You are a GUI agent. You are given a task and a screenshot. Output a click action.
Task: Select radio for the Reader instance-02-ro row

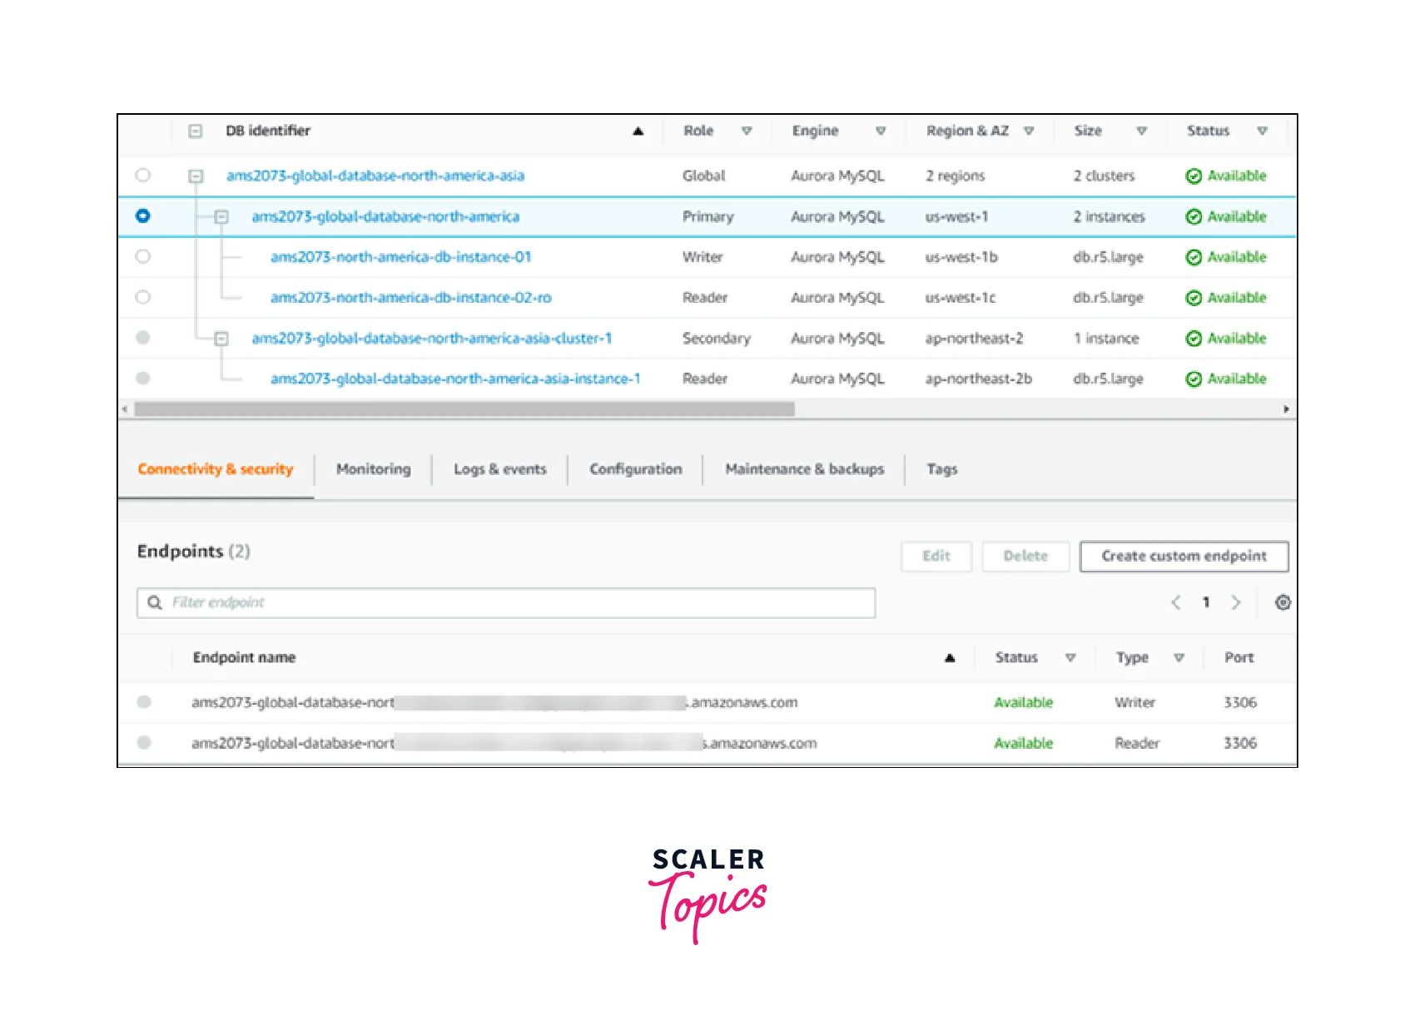coord(143,297)
